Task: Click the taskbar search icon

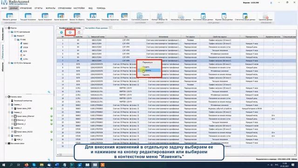Action: 11,165
